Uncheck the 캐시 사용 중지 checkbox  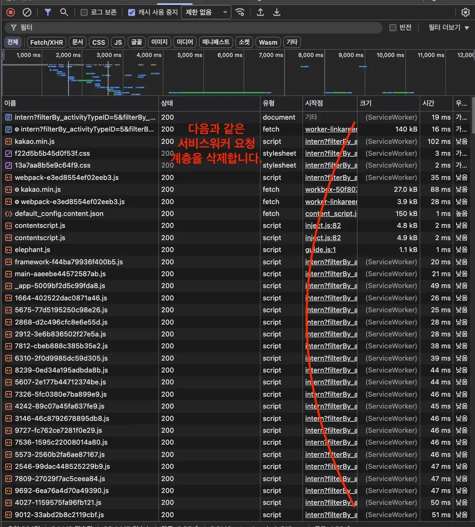point(131,12)
